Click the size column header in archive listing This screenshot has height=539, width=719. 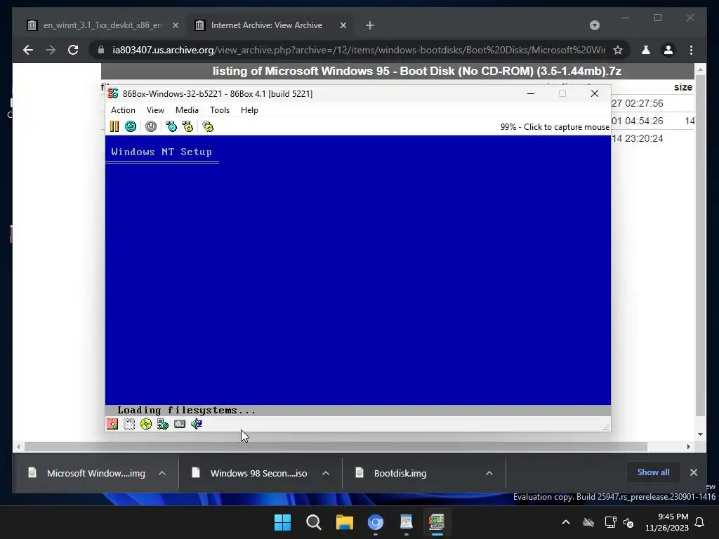pyautogui.click(x=682, y=87)
